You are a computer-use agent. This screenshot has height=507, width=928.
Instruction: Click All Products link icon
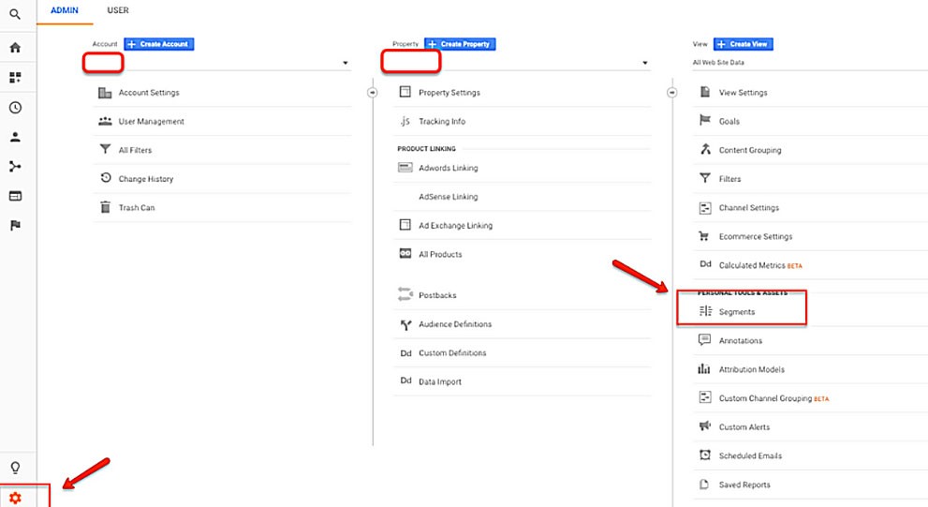pos(405,253)
